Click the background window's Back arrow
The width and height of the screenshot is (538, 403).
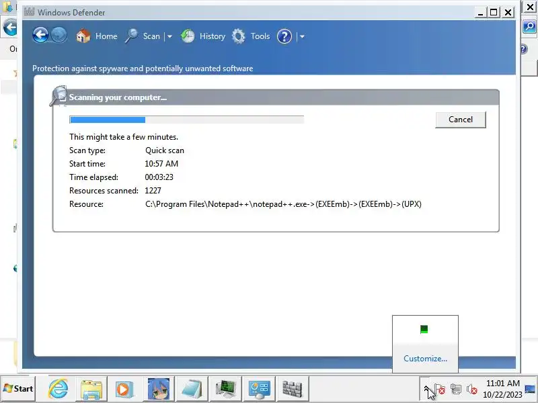[9, 28]
